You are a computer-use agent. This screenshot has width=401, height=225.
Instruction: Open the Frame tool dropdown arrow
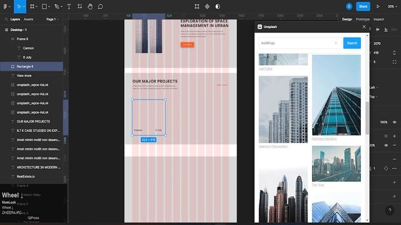point(36,7)
